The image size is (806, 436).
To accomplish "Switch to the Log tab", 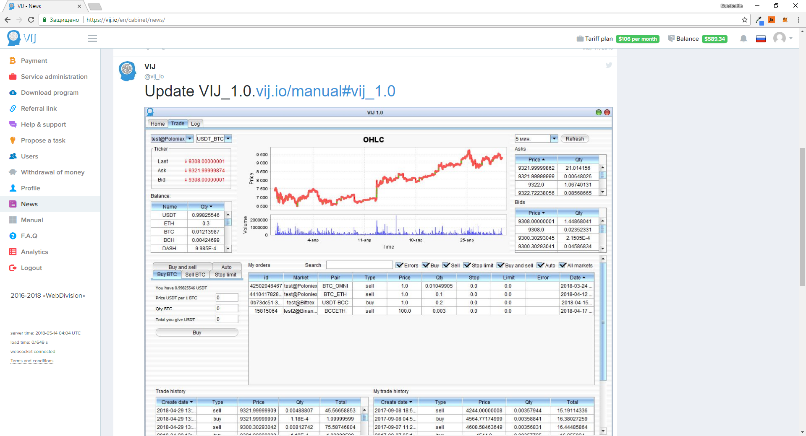I will point(195,124).
